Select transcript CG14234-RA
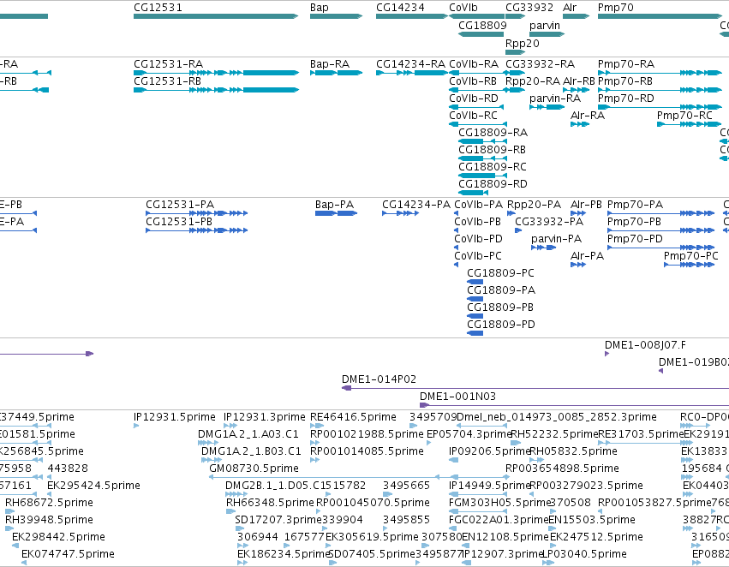 pos(410,63)
